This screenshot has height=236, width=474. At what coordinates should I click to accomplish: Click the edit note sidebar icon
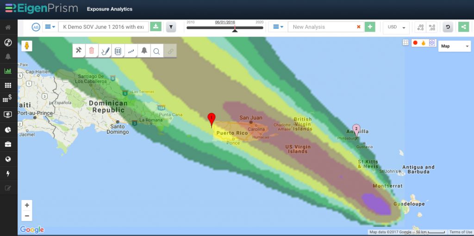[x=8, y=188]
